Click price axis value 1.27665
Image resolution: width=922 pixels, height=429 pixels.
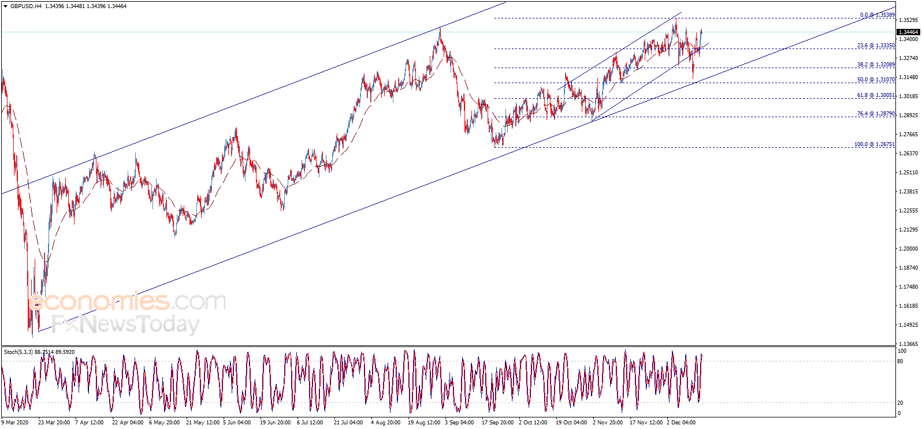click(x=908, y=135)
